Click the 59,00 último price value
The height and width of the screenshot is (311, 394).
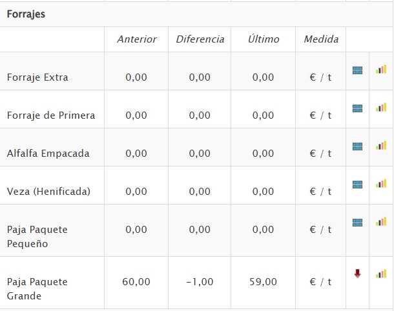tap(264, 282)
